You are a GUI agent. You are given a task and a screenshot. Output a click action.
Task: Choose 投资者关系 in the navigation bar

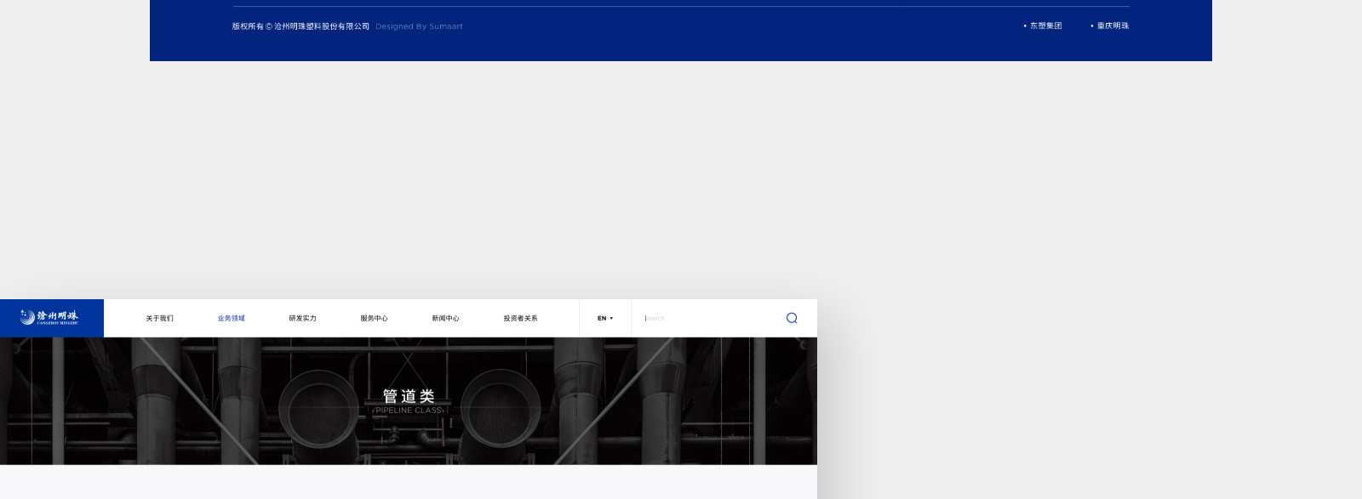520,319
